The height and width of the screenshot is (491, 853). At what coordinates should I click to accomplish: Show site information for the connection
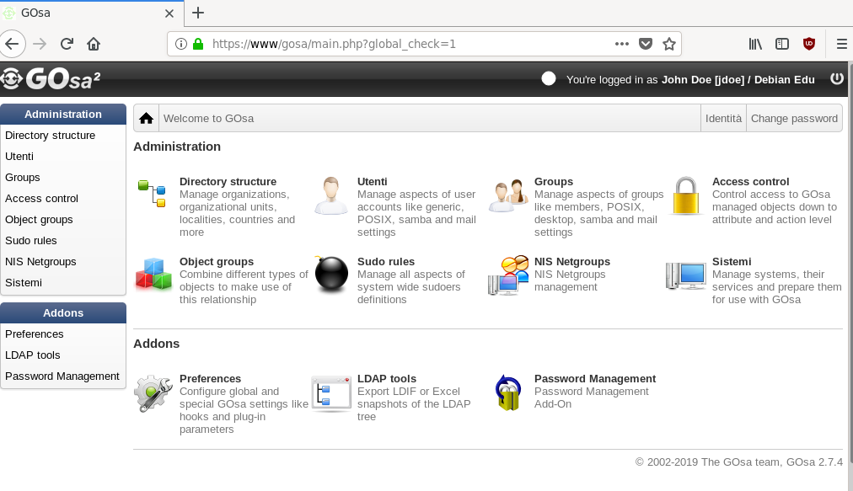[x=181, y=44]
